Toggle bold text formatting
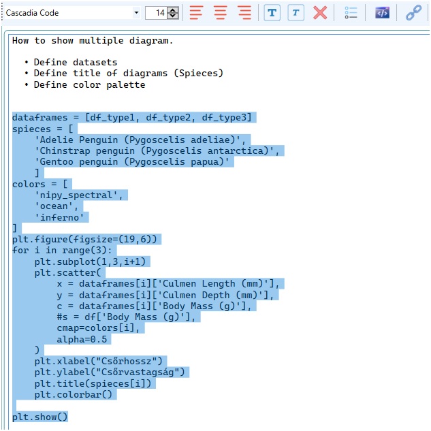Image resolution: width=431 pixels, height=431 pixels. (272, 13)
